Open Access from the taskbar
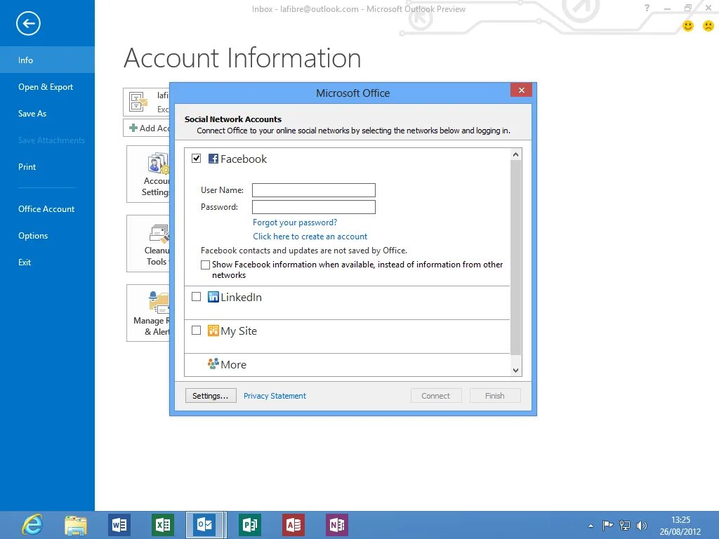 293,525
